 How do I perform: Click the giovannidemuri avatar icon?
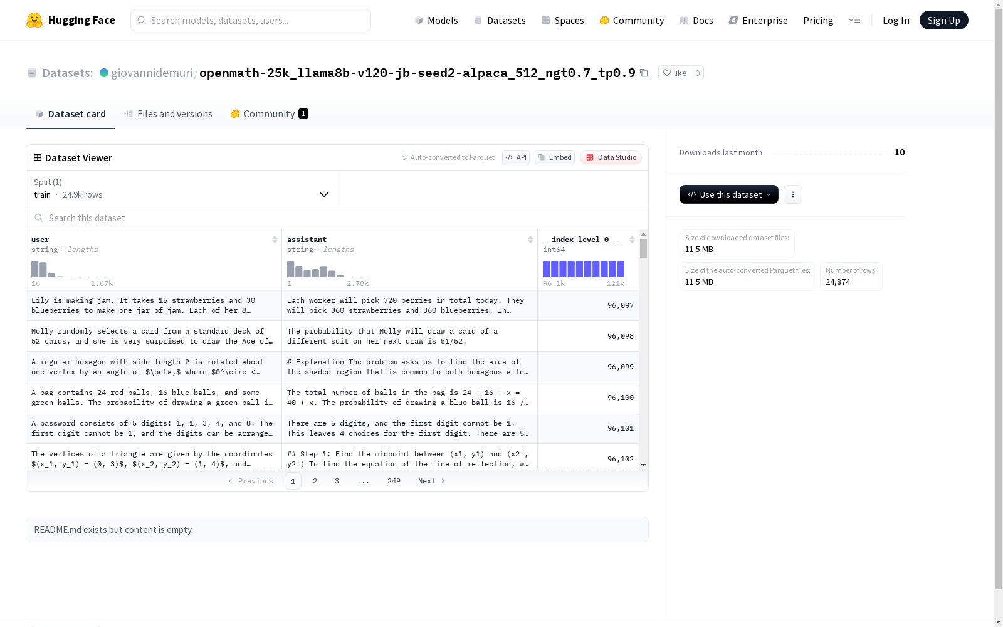tap(104, 73)
